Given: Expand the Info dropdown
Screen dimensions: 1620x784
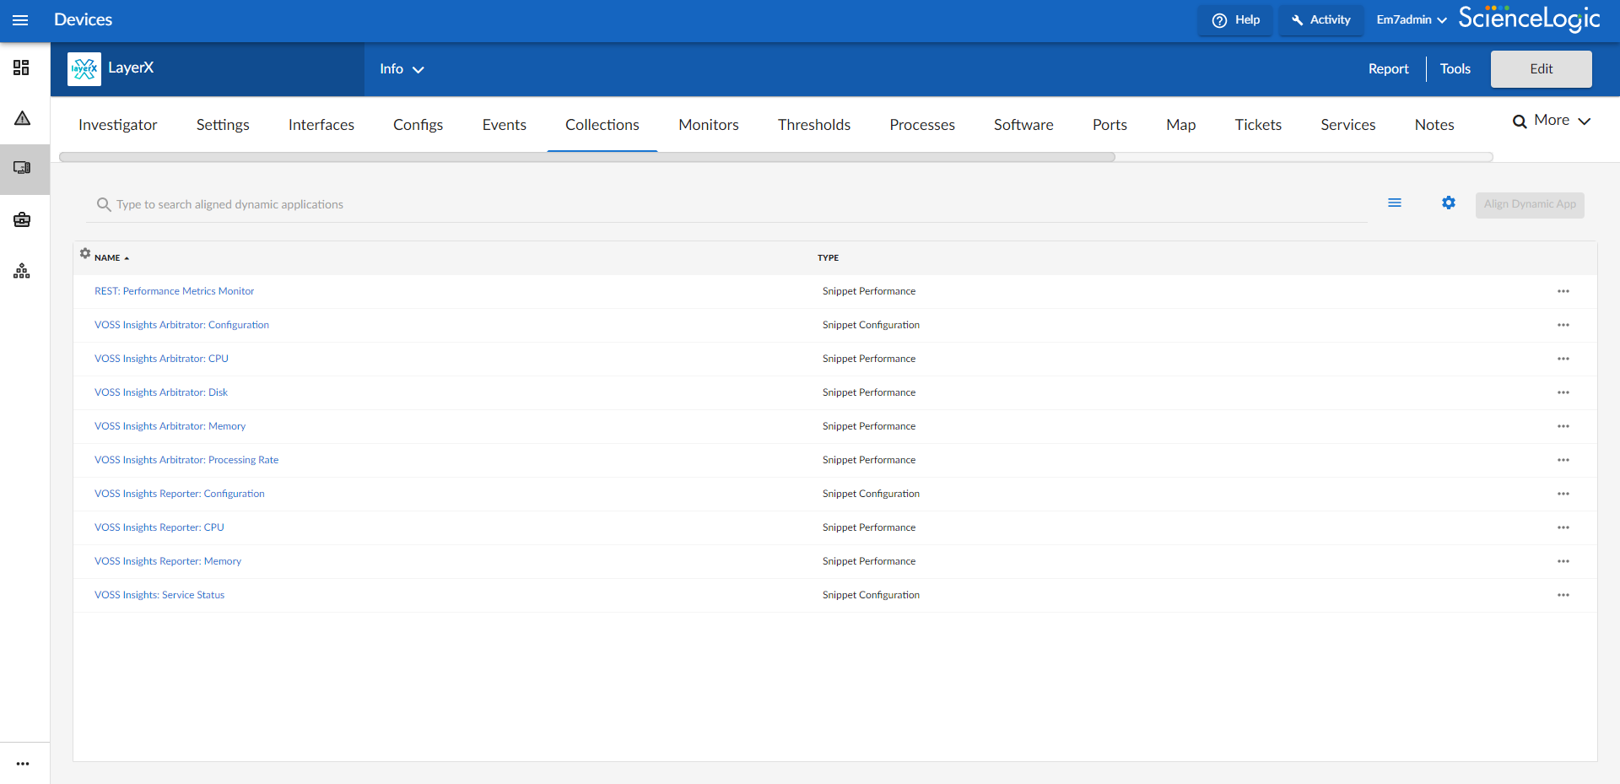Looking at the screenshot, I should click(402, 69).
